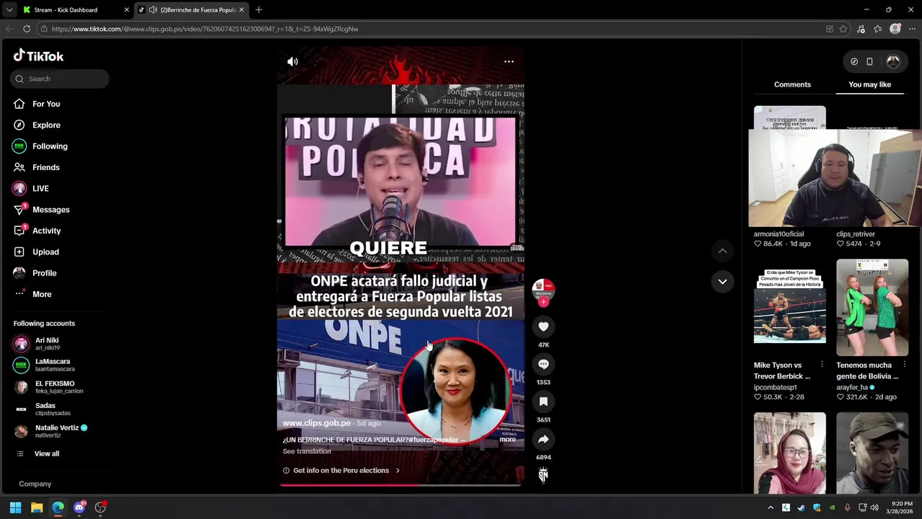The height and width of the screenshot is (519, 922).
Task: Switch to the You may like tab
Action: click(869, 84)
